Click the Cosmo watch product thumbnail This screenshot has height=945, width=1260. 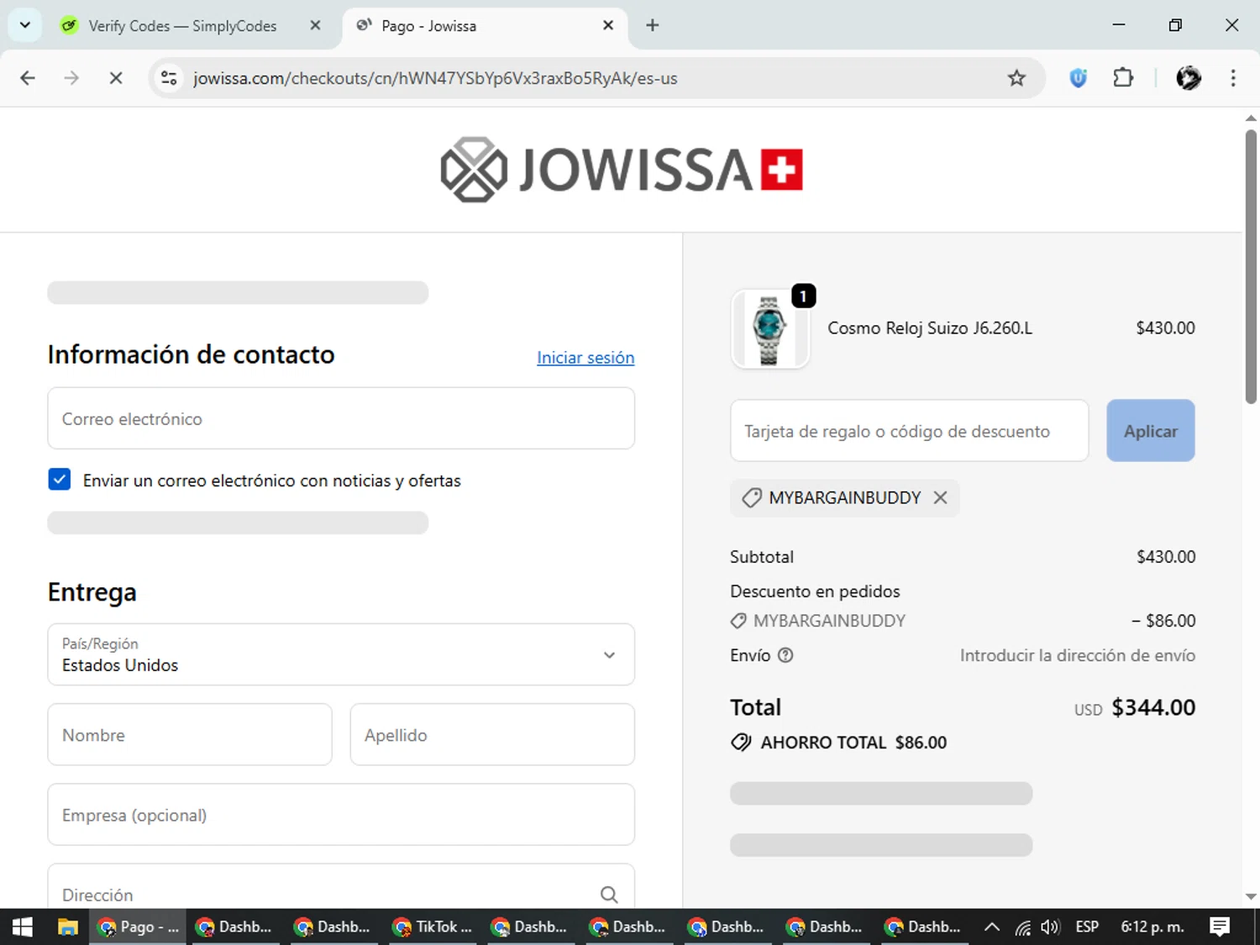coord(770,329)
